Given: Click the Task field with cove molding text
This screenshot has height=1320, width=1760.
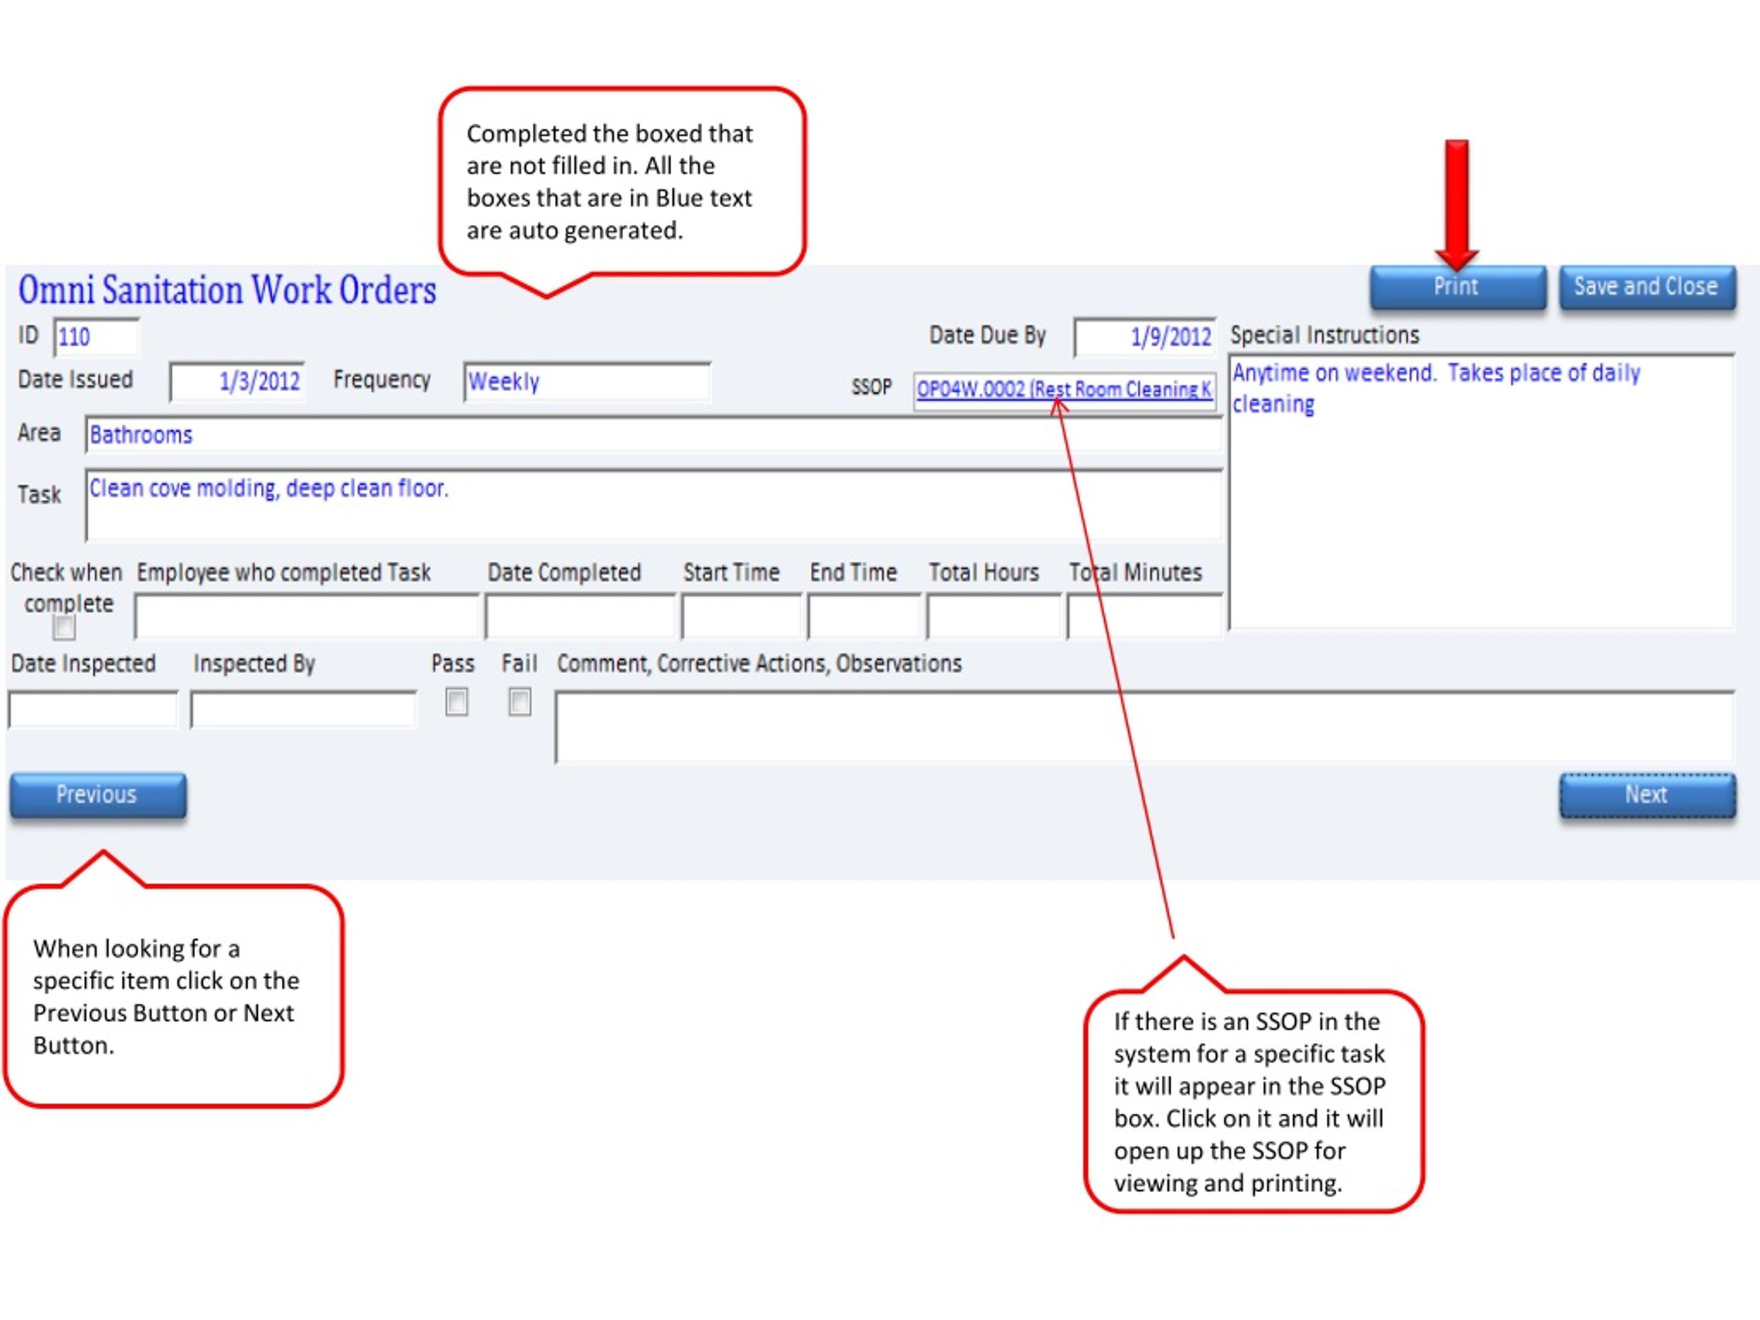Looking at the screenshot, I should (653, 505).
